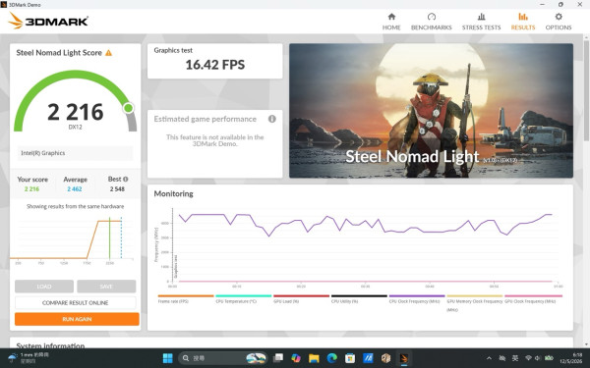Click the Windows taskbar search box
590x368 pixels.
pyautogui.click(x=222, y=358)
